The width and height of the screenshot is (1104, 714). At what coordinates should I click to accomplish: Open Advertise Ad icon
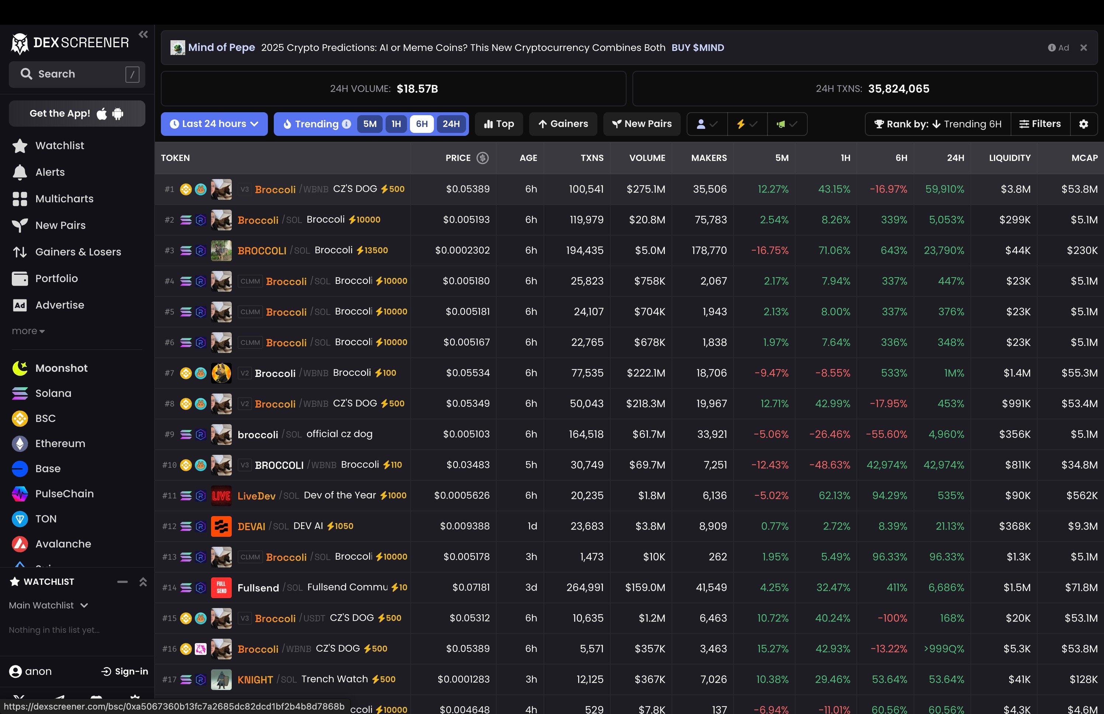[20, 305]
